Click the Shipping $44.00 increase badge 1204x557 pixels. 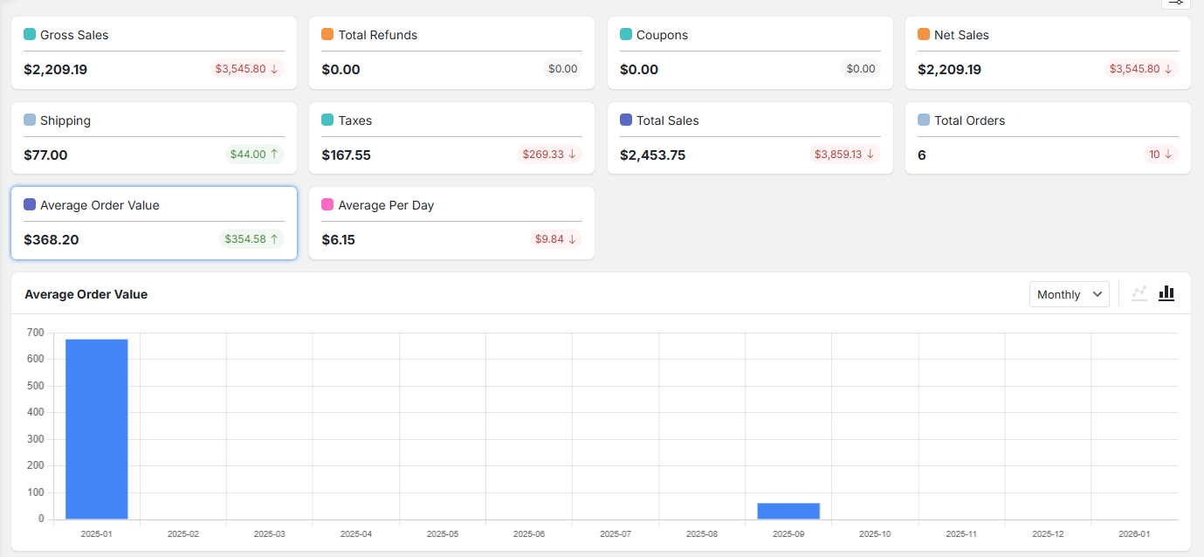point(254,155)
